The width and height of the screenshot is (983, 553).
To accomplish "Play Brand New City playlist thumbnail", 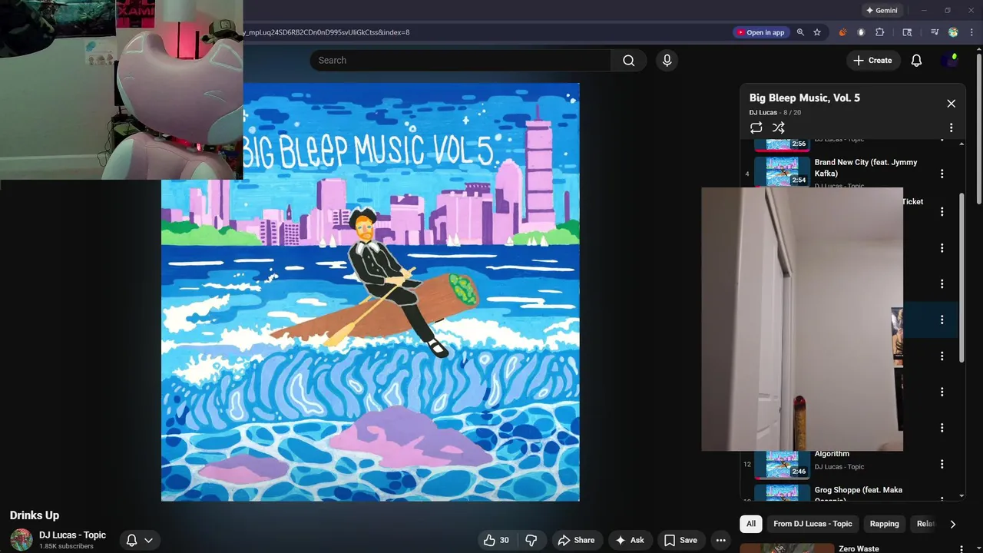I will (x=782, y=172).
